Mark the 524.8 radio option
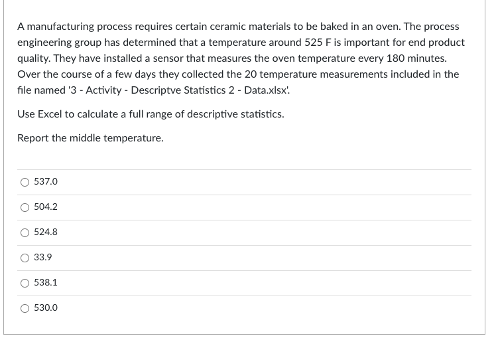 pos(25,232)
